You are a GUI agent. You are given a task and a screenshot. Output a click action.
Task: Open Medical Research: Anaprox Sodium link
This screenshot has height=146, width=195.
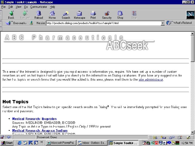(x=40, y=131)
